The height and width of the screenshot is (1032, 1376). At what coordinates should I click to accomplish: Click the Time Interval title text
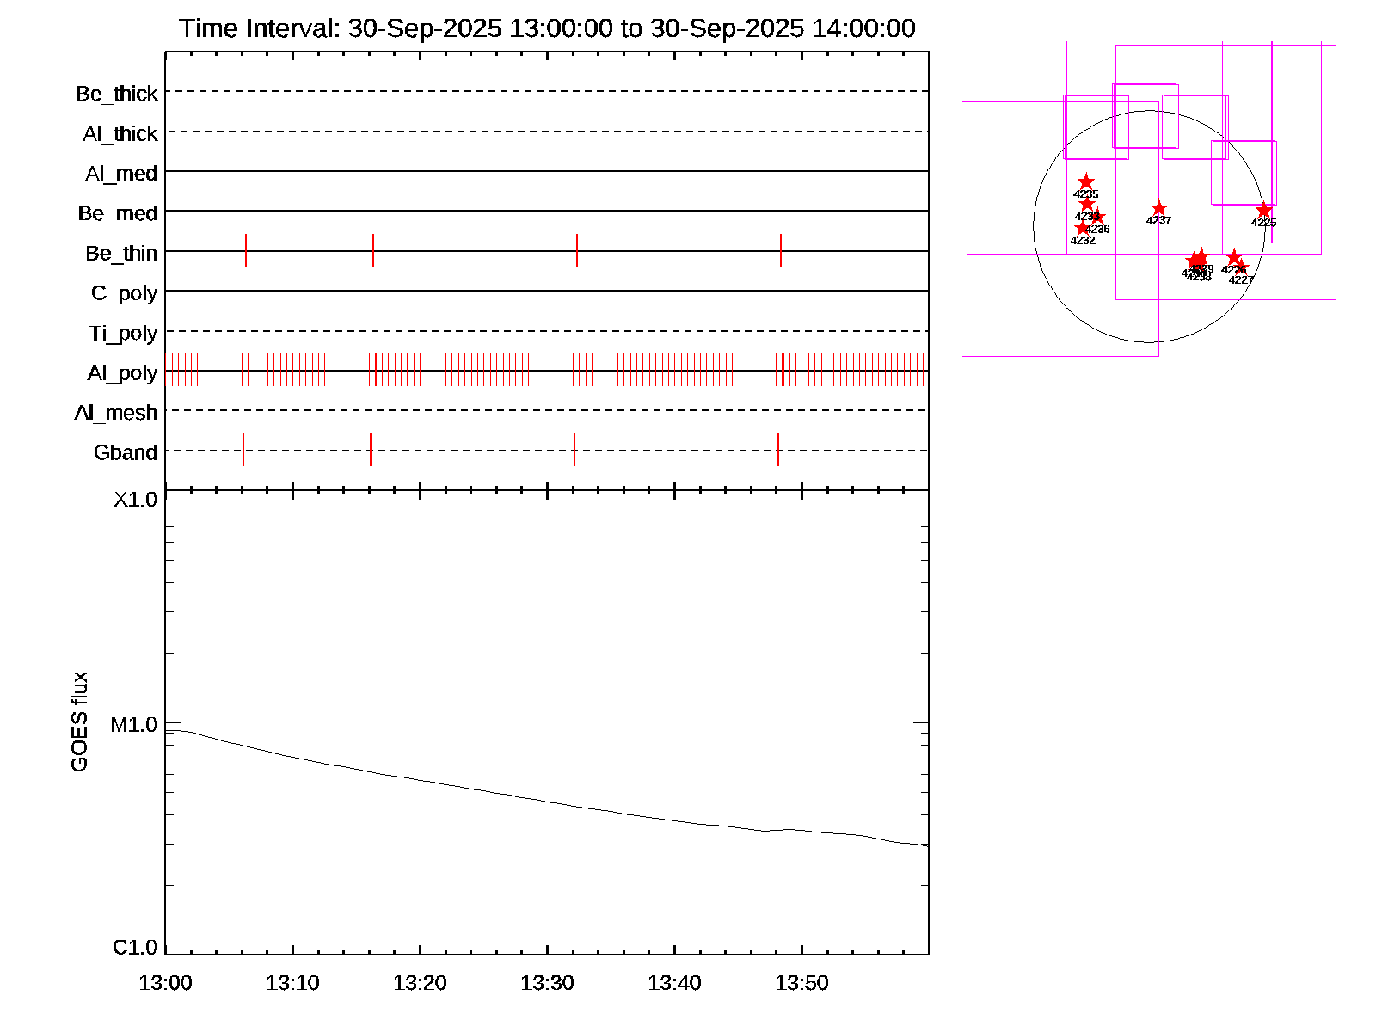click(547, 28)
